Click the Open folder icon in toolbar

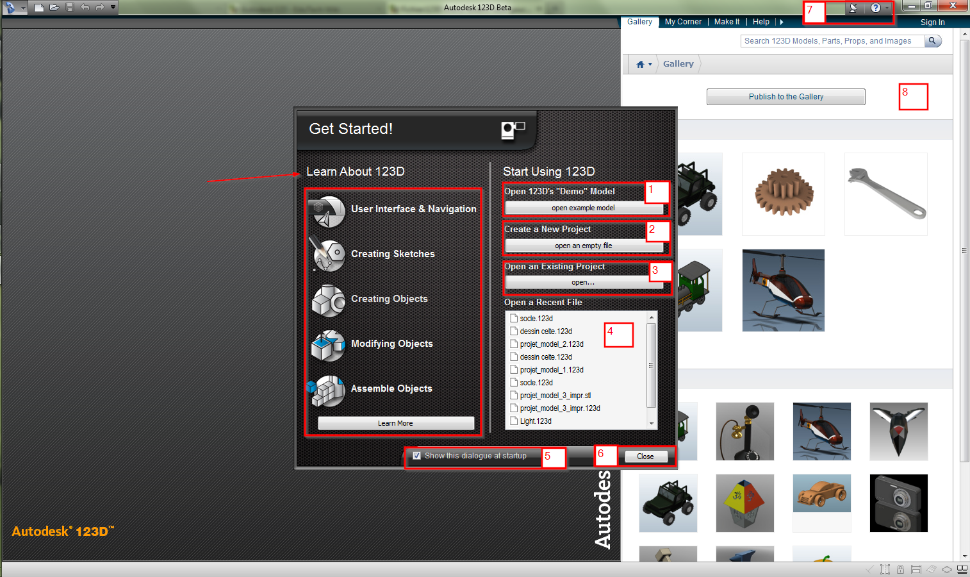[54, 8]
